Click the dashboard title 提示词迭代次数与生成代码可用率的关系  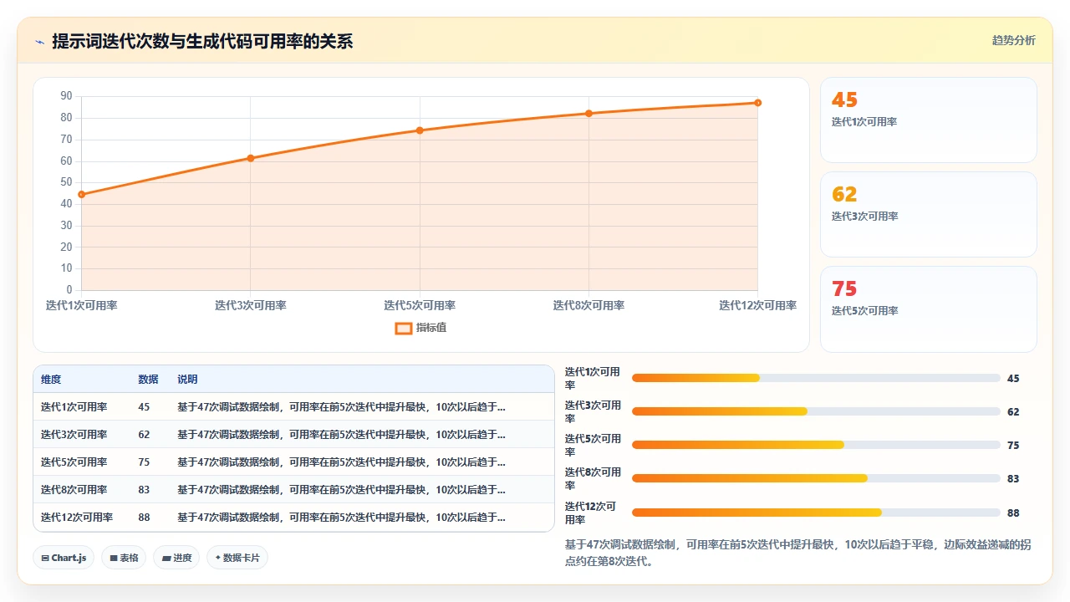pos(202,41)
